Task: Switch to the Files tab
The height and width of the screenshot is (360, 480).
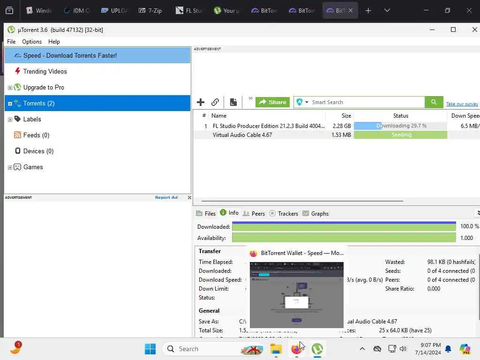Action: coord(206,213)
